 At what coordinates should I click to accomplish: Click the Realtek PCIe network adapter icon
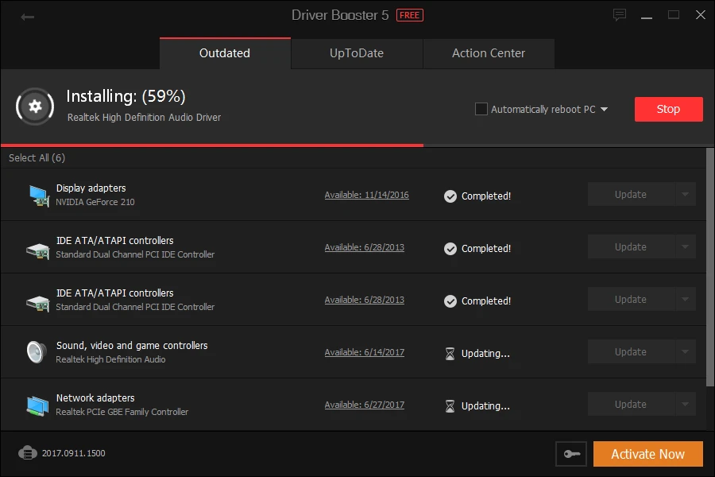tap(38, 404)
